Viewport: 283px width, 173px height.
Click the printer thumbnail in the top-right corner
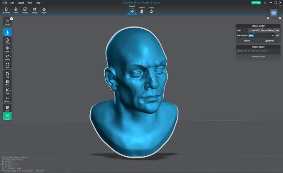(x=274, y=13)
